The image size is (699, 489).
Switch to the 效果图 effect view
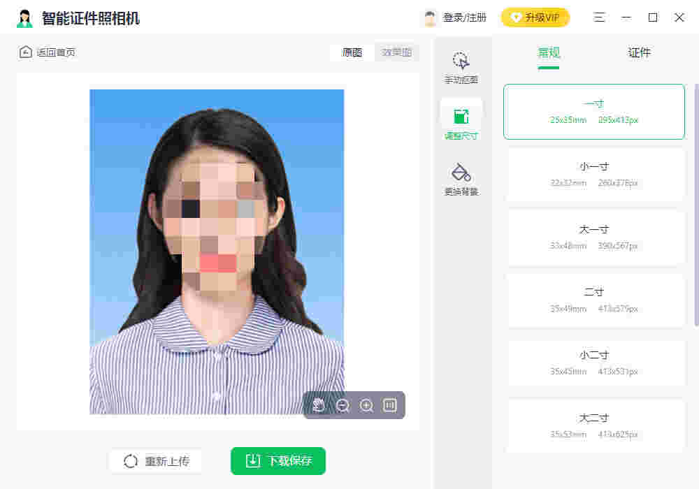pyautogui.click(x=396, y=52)
